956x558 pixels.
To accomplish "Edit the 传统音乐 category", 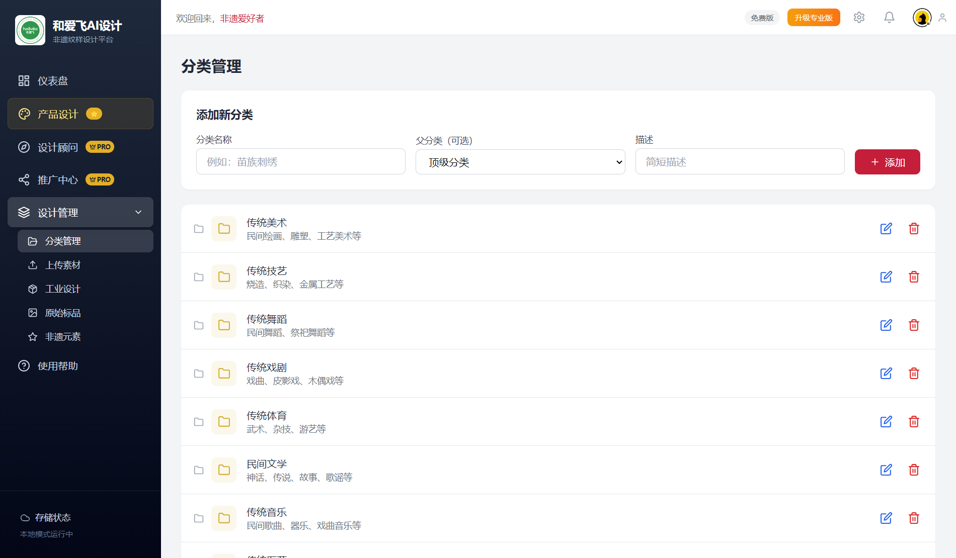I will [886, 518].
